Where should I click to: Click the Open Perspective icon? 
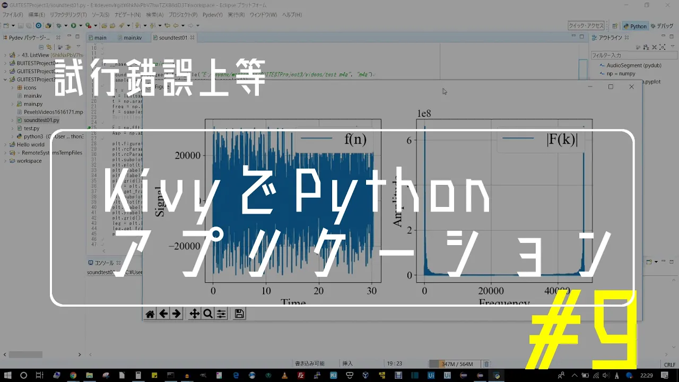(614, 26)
